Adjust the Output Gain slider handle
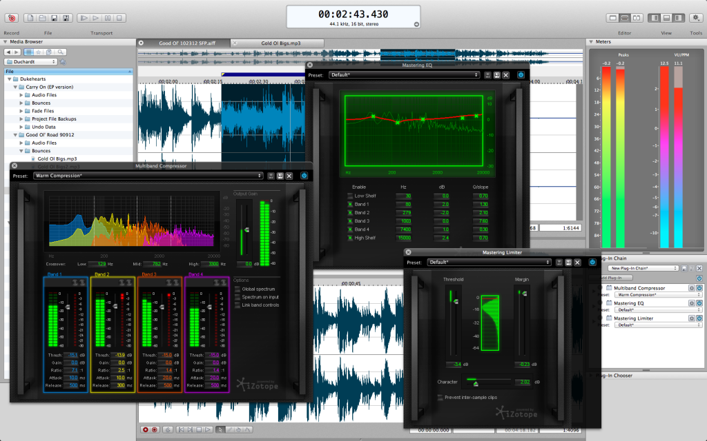 click(246, 230)
